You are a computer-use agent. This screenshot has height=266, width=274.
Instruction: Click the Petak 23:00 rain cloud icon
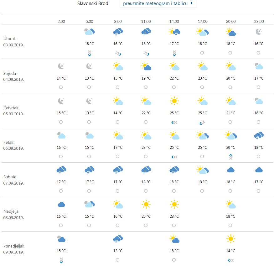tap(259, 135)
